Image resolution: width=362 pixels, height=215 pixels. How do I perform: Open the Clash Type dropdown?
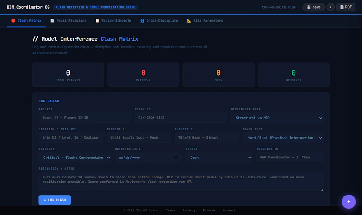pos(283,138)
